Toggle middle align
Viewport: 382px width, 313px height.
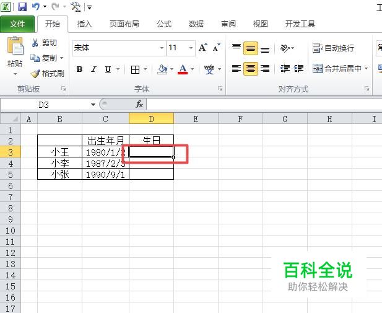pos(251,48)
